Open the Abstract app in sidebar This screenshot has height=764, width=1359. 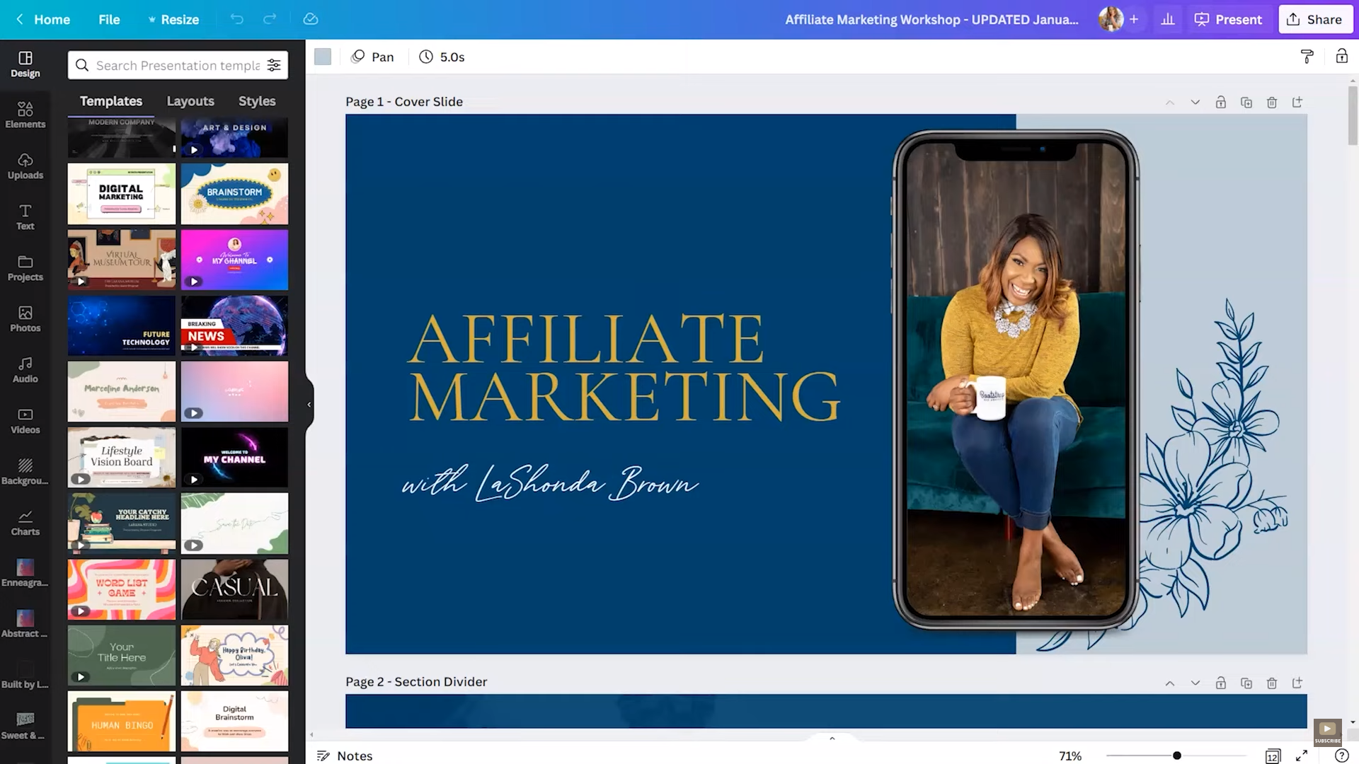pos(25,625)
